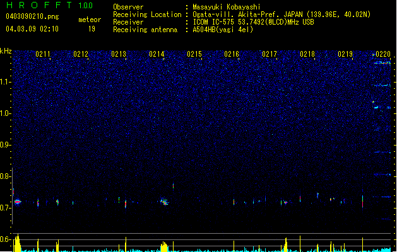397x252 pixels.
Task: Select the 1.0 kHz frequency axis label
Action: tap(6, 113)
